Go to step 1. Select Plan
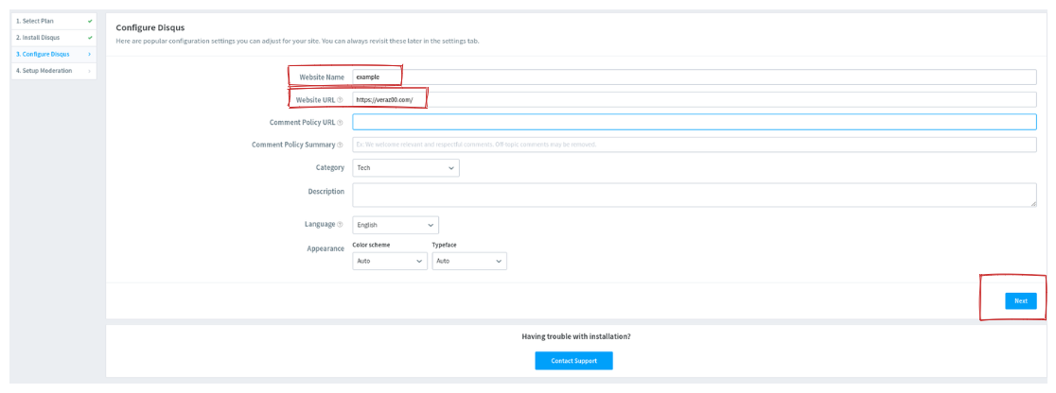The image size is (1056, 393). [x=41, y=21]
